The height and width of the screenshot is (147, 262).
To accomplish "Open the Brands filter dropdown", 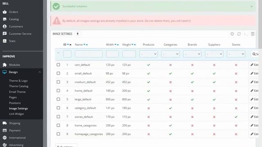I will point(192,54).
